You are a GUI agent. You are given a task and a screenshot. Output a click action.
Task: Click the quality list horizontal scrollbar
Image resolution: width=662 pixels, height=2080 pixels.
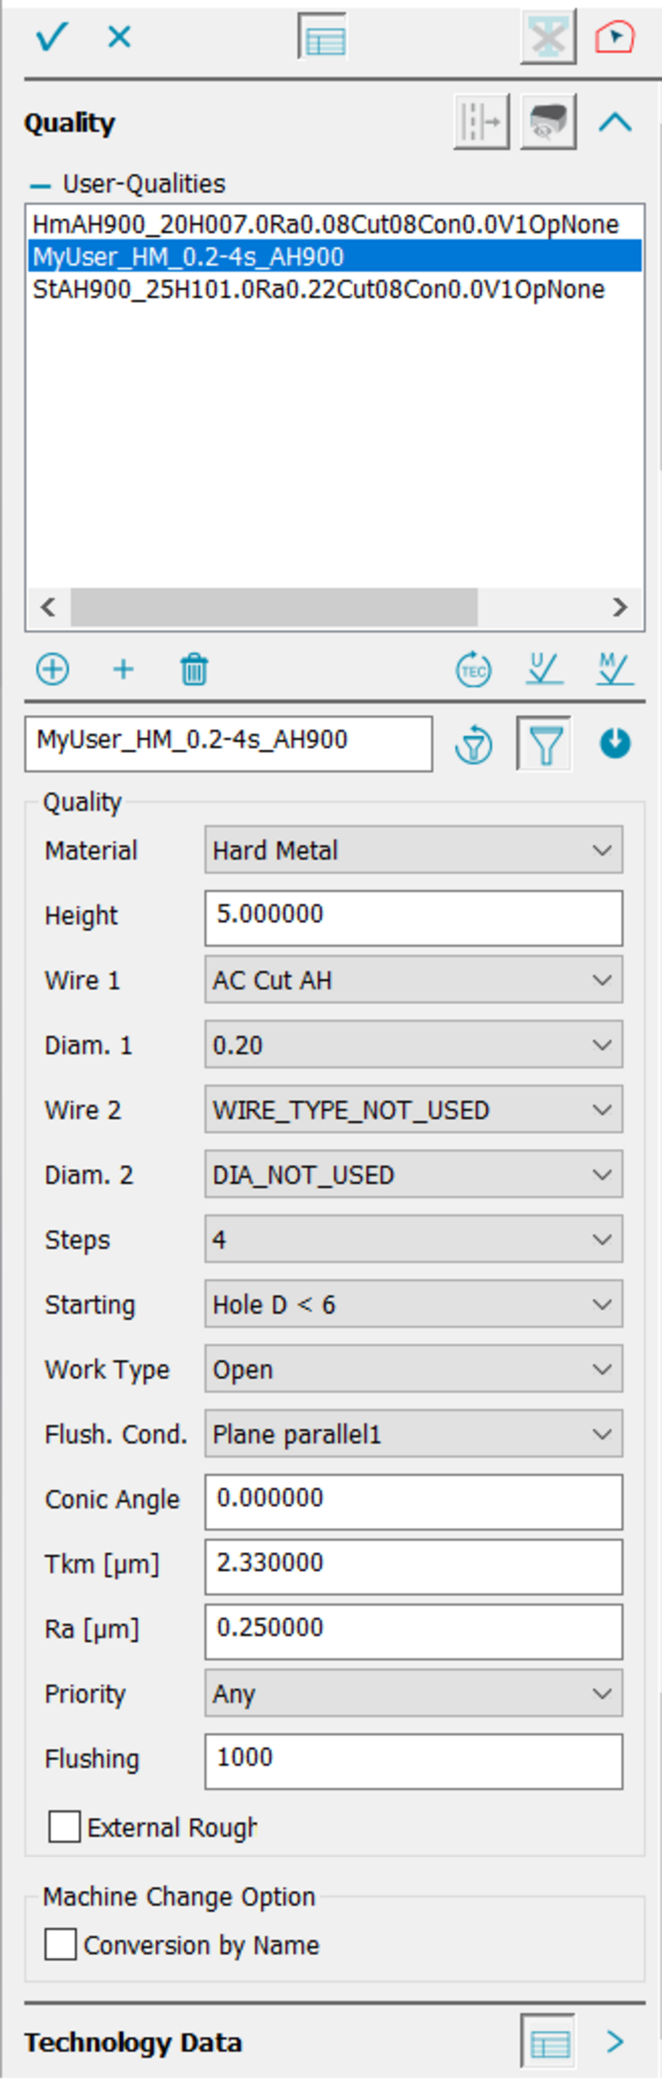coord(274,608)
